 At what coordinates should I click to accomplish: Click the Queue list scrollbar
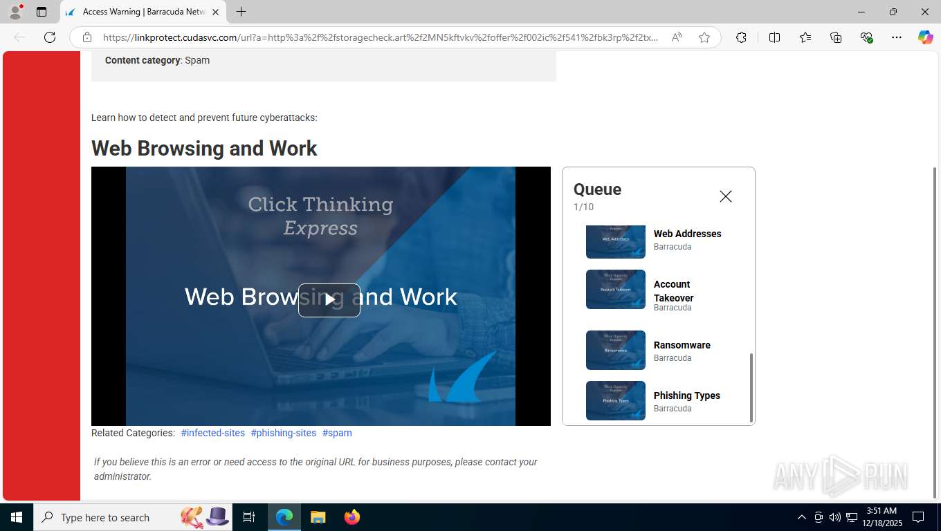click(751, 387)
